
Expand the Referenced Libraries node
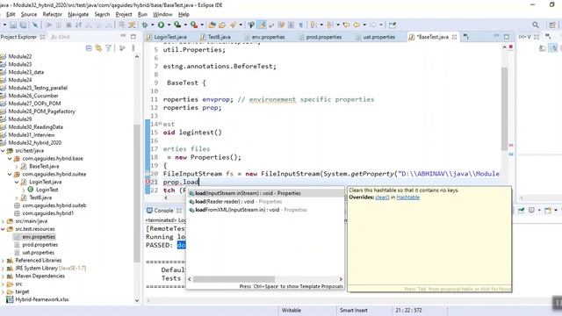pos(3,261)
